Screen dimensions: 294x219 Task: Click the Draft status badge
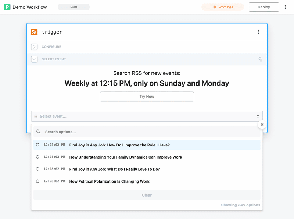74,7
